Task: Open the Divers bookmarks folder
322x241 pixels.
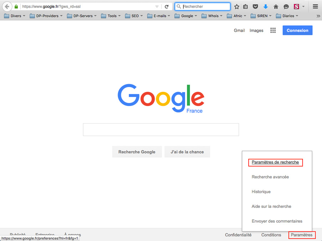Action: [x=15, y=16]
